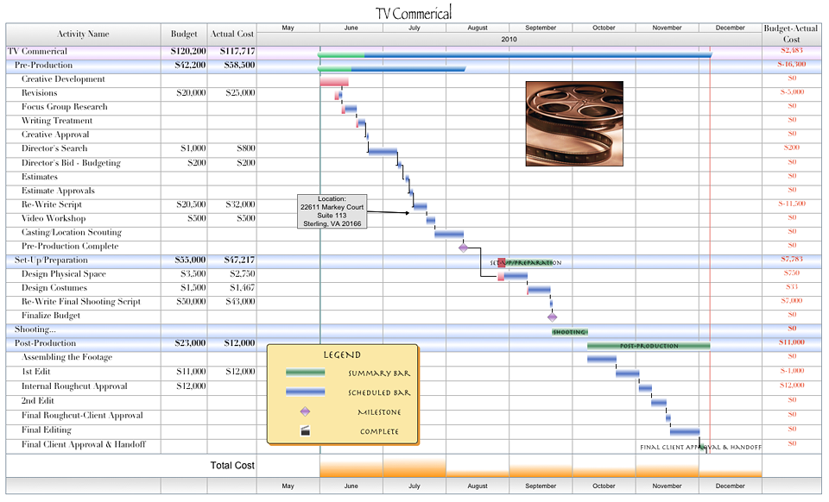This screenshot has height=502, width=829.
Task: Click the film reel picture
Action: (x=574, y=123)
